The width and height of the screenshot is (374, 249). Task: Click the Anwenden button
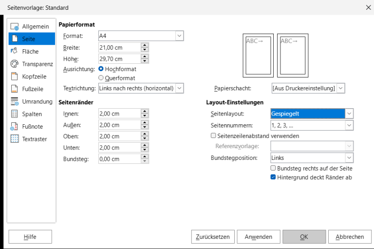(x=258, y=237)
